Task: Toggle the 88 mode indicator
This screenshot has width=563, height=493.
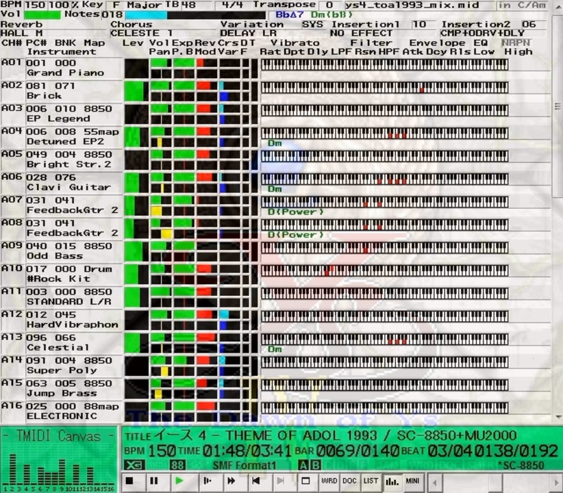Action: tap(177, 466)
